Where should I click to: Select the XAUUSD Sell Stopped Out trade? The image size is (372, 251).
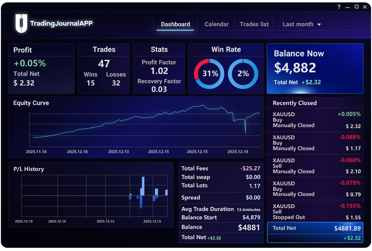(x=315, y=212)
